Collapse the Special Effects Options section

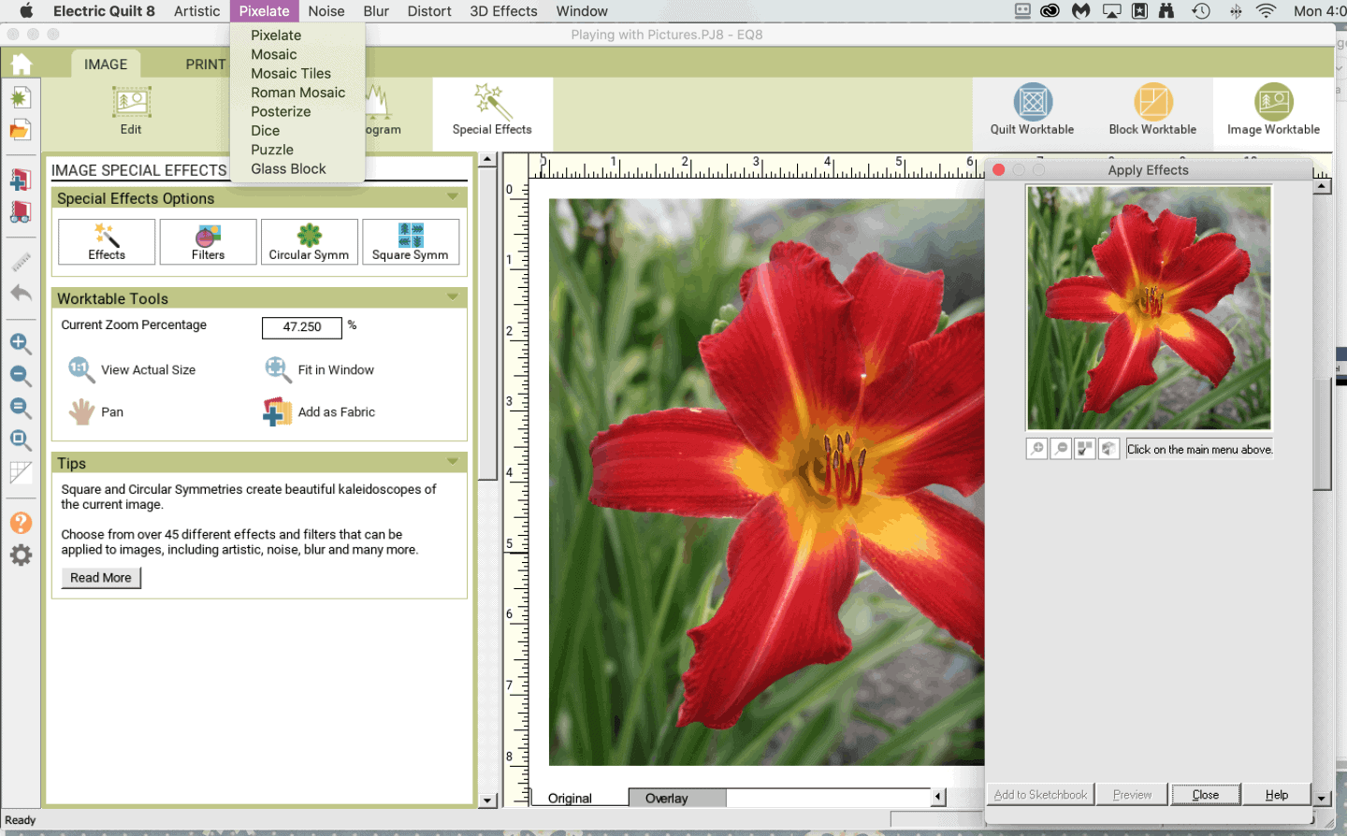tap(453, 197)
